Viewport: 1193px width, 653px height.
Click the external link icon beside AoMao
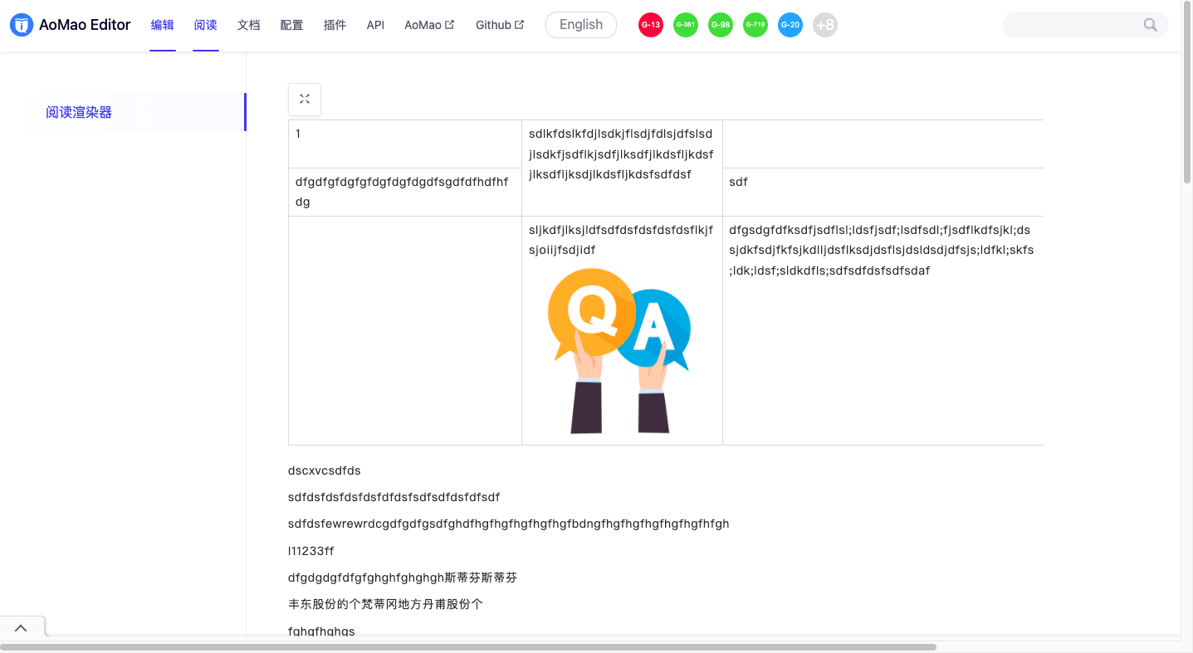(450, 23)
